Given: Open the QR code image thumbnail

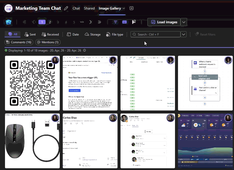Looking at the screenshot, I should 32,83.
